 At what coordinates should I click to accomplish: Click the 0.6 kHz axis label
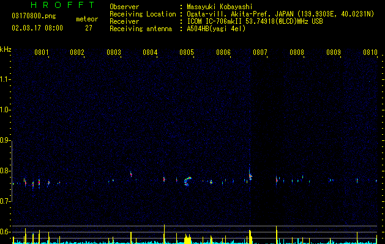coord(5,232)
